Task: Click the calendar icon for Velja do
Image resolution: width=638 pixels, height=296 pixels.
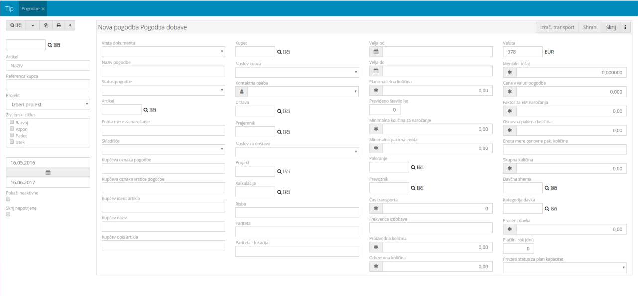Action: click(x=376, y=71)
